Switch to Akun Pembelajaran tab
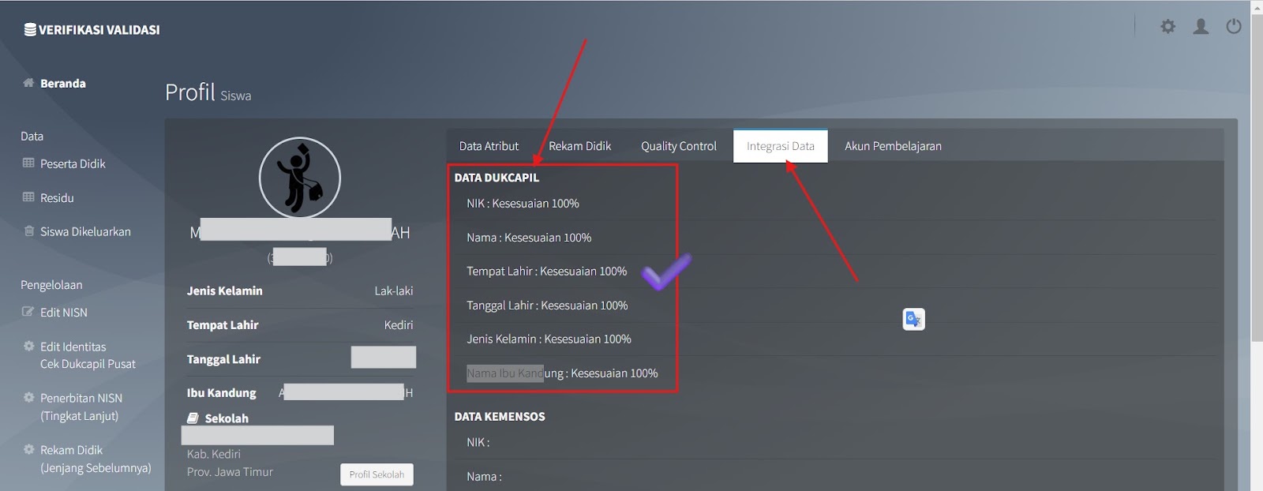This screenshot has height=491, width=1263. (x=893, y=146)
